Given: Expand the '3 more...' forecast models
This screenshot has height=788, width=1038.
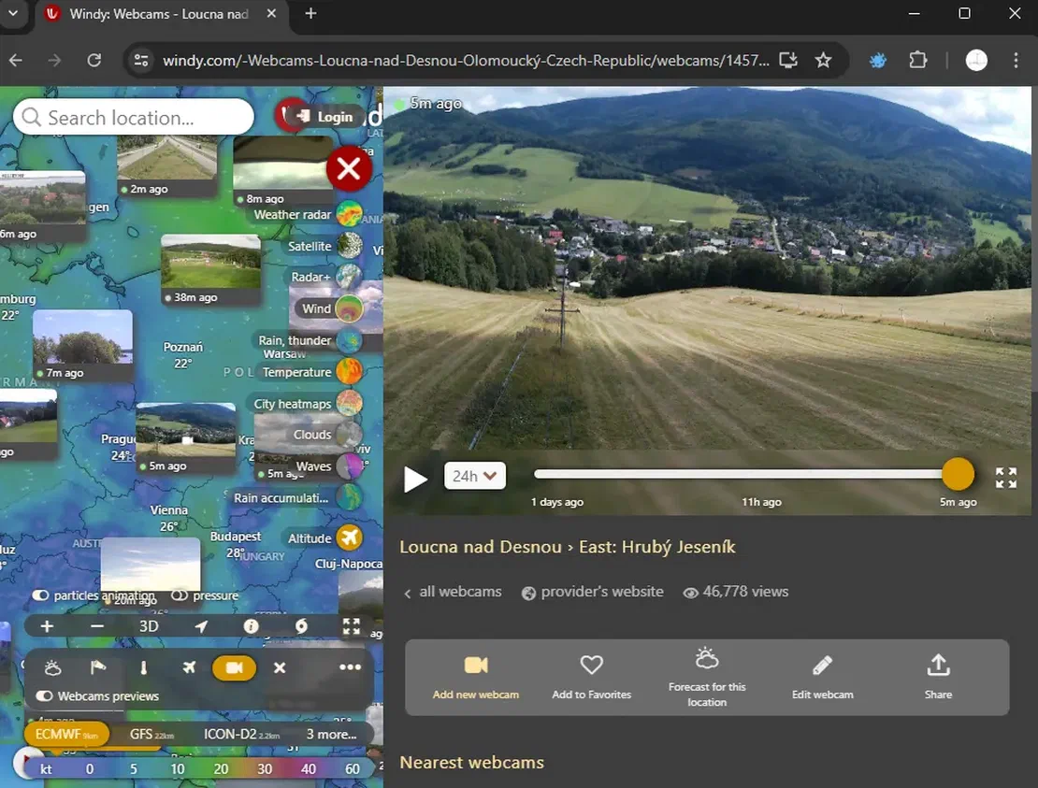Looking at the screenshot, I should 331,735.
